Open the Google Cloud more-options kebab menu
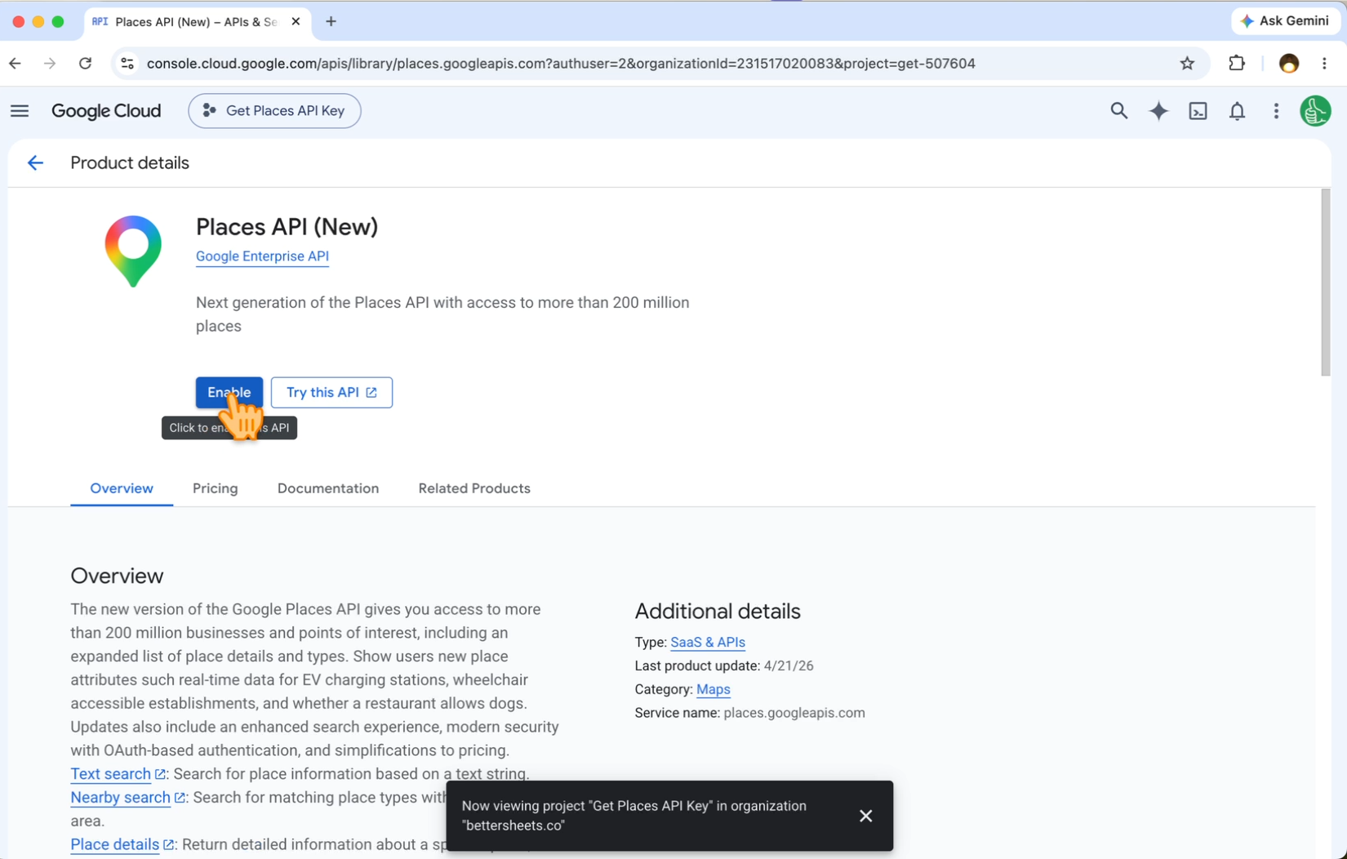Viewport: 1347px width, 859px height. pos(1276,111)
